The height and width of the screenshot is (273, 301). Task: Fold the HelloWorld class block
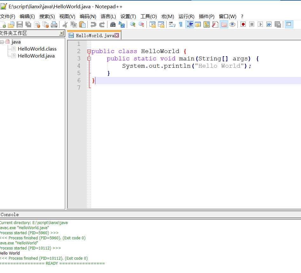pyautogui.click(x=89, y=51)
